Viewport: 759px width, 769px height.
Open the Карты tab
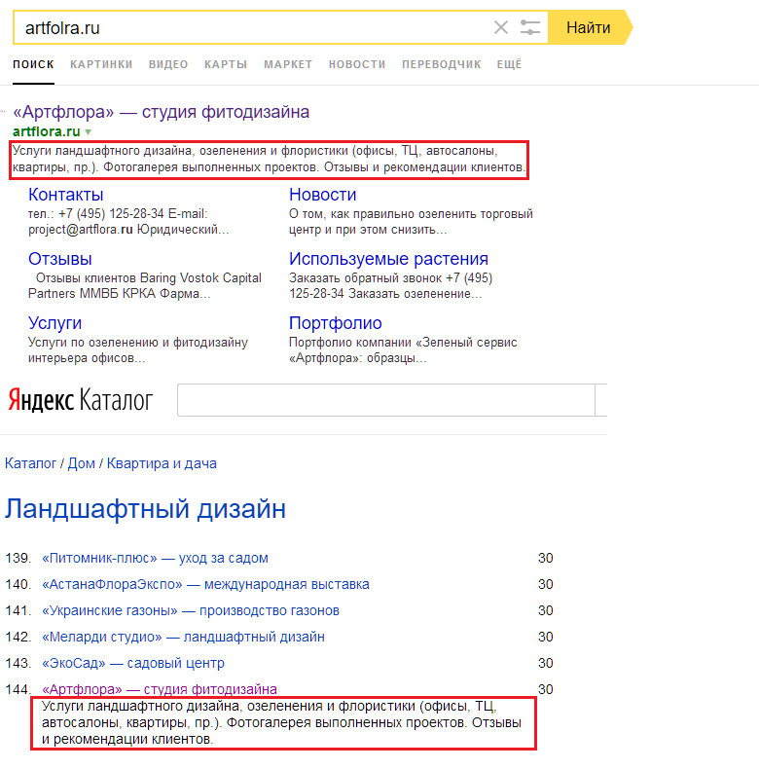point(226,64)
